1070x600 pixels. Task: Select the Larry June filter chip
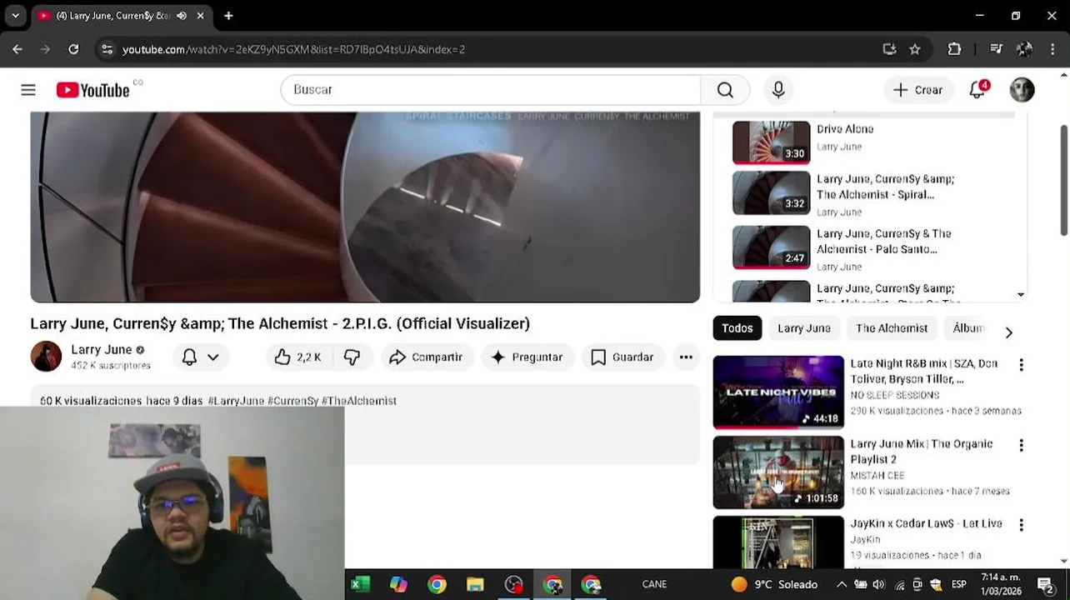(804, 328)
